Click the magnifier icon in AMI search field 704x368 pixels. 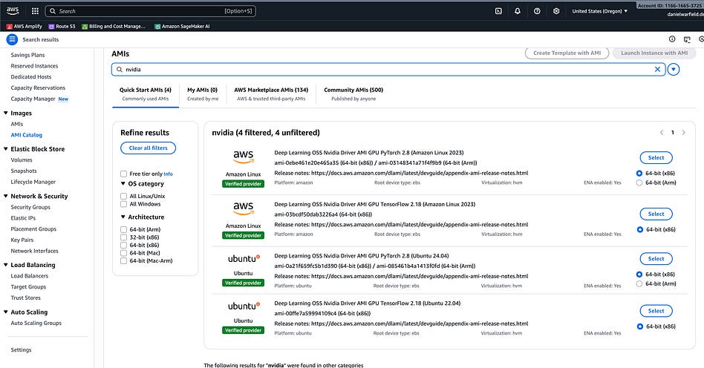tap(120, 70)
